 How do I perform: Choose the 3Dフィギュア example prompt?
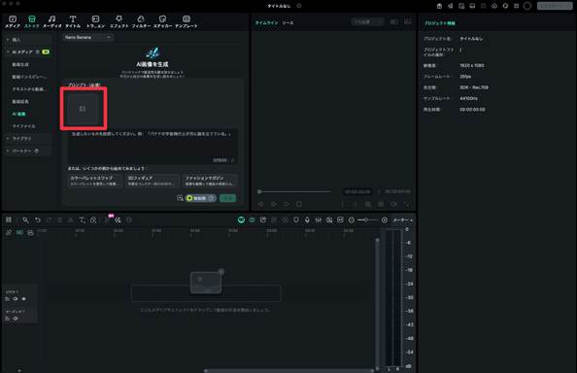152,181
